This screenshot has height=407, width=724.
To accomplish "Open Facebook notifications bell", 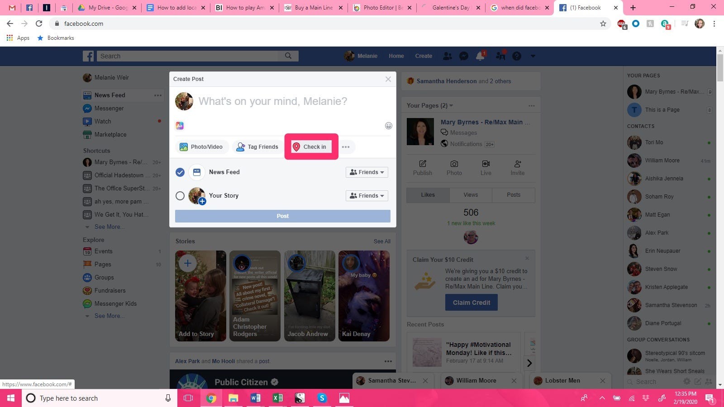I will point(480,56).
